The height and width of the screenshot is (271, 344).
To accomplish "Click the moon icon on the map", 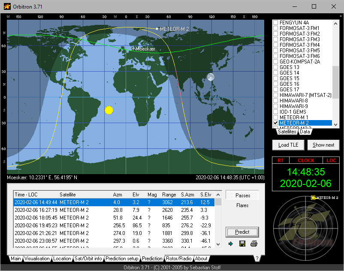I will coord(211,77).
